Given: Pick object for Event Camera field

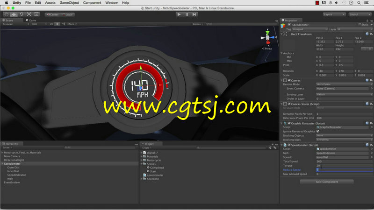Looking at the screenshot, I should coord(371,89).
